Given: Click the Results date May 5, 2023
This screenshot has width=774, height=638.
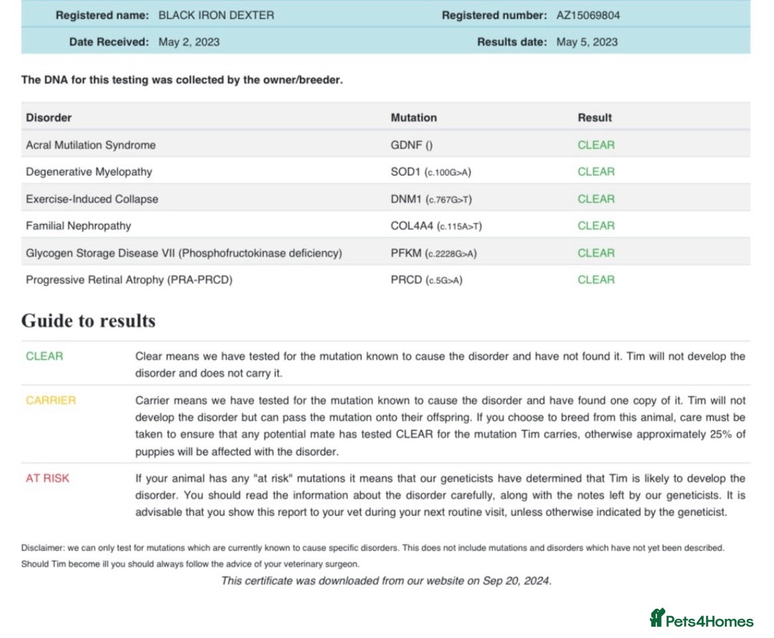Looking at the screenshot, I should click(587, 42).
